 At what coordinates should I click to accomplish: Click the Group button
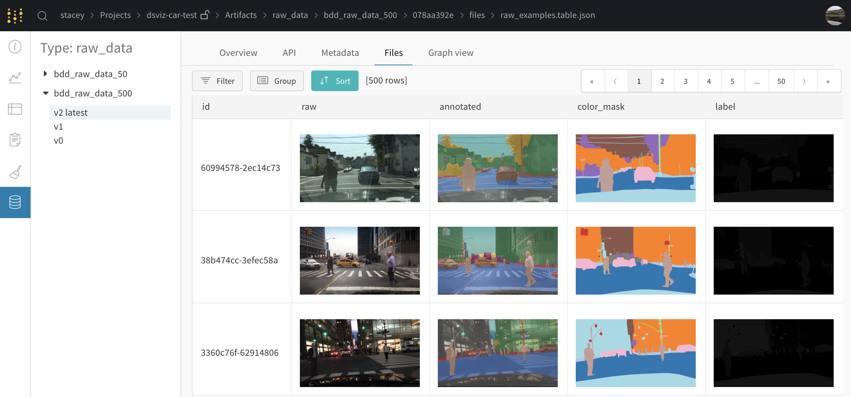[x=277, y=81]
